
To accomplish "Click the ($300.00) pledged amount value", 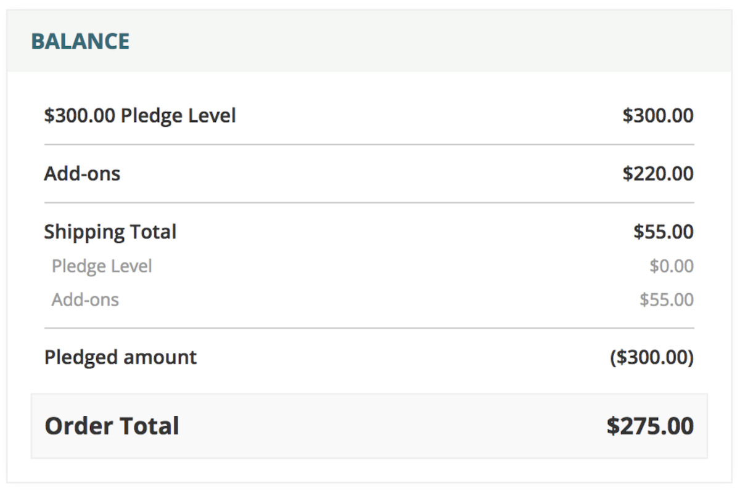I will pos(652,357).
